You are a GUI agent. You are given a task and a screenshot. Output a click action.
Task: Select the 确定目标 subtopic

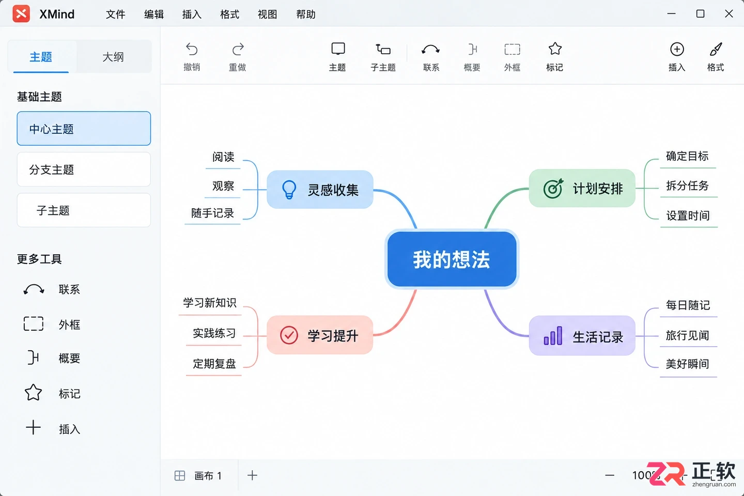(x=687, y=156)
